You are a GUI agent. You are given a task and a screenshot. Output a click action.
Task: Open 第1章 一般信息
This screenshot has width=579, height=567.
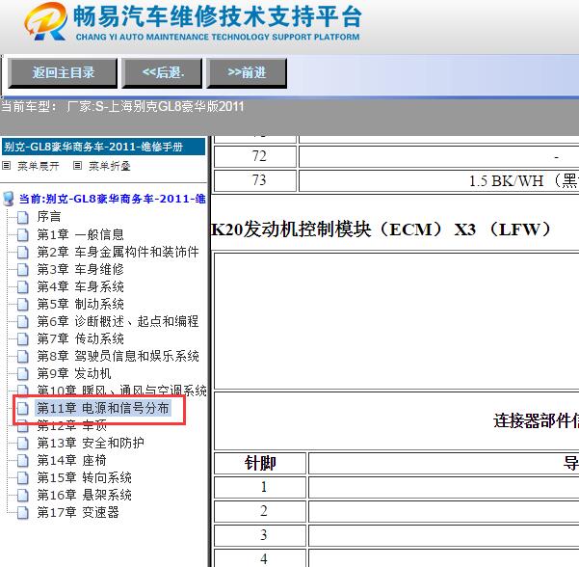tap(80, 234)
